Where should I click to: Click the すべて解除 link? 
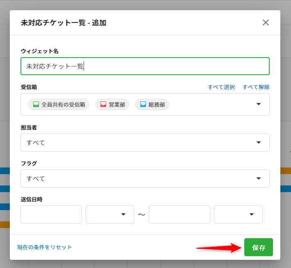tap(256, 87)
